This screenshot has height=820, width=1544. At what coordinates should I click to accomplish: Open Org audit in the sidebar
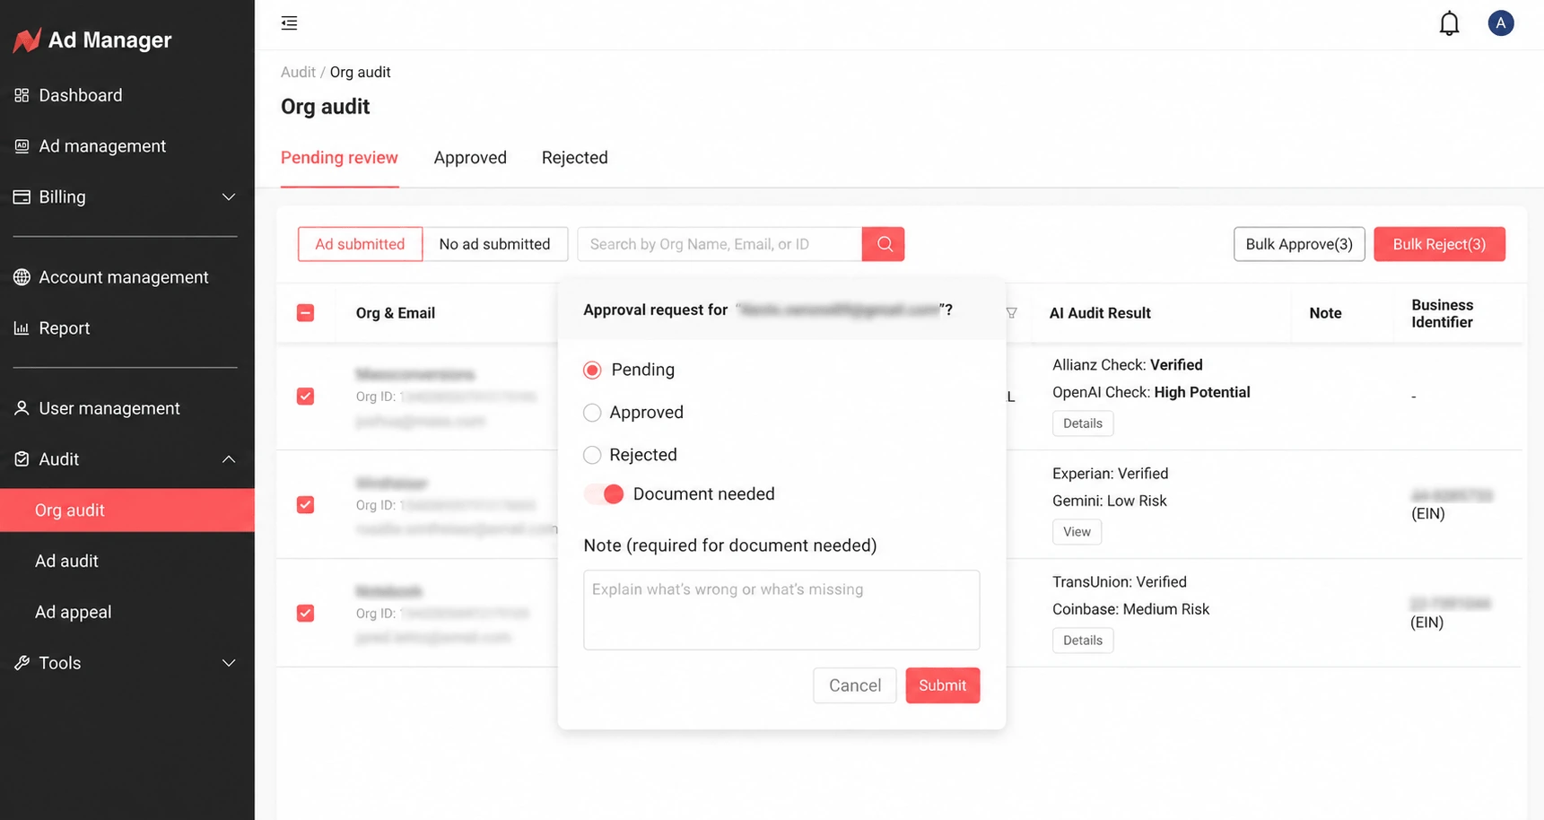tap(127, 510)
